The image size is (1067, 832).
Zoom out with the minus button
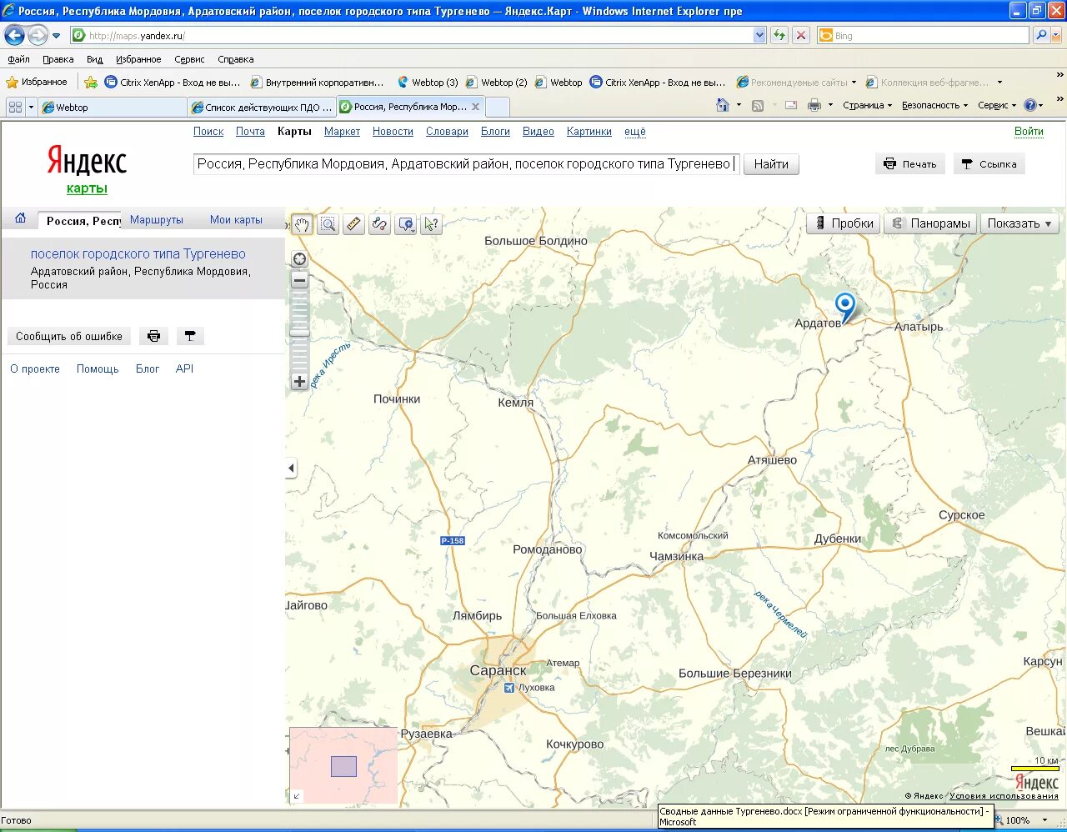coord(299,281)
